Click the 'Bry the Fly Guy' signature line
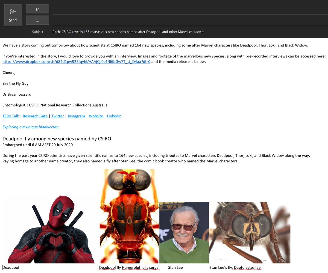 (16, 83)
